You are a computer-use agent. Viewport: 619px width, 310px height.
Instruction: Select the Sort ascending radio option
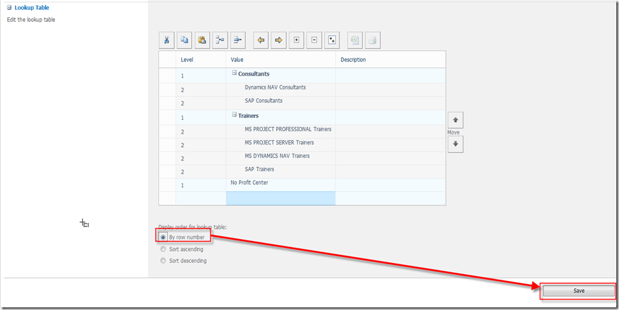(x=163, y=249)
